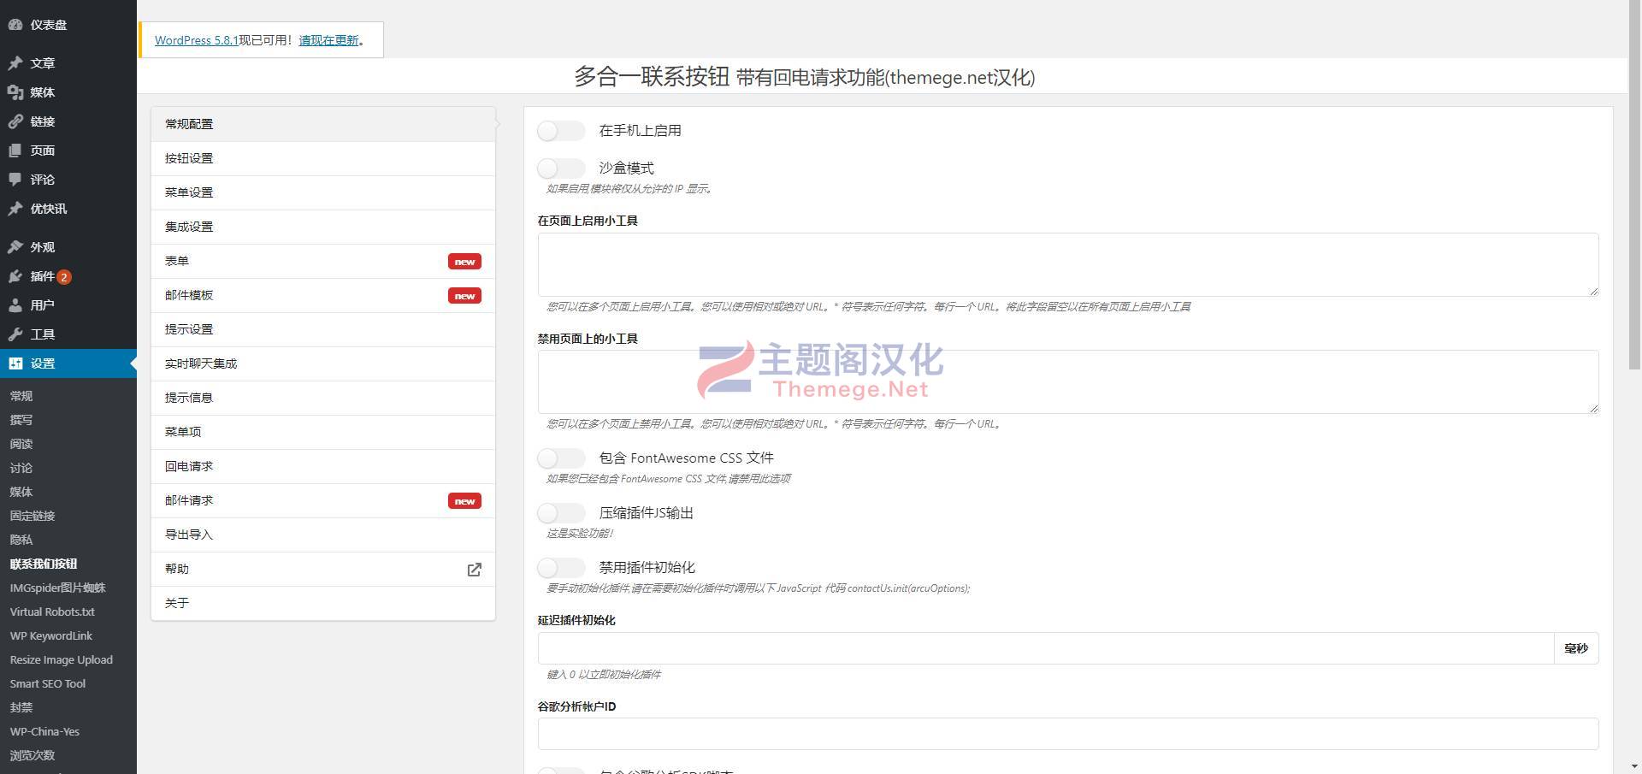
Task: Click the settings icon beside 设置
Action: [x=15, y=363]
